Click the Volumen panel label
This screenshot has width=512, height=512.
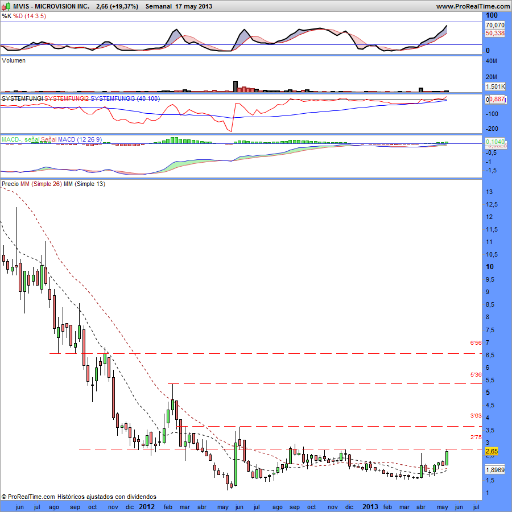(x=14, y=60)
